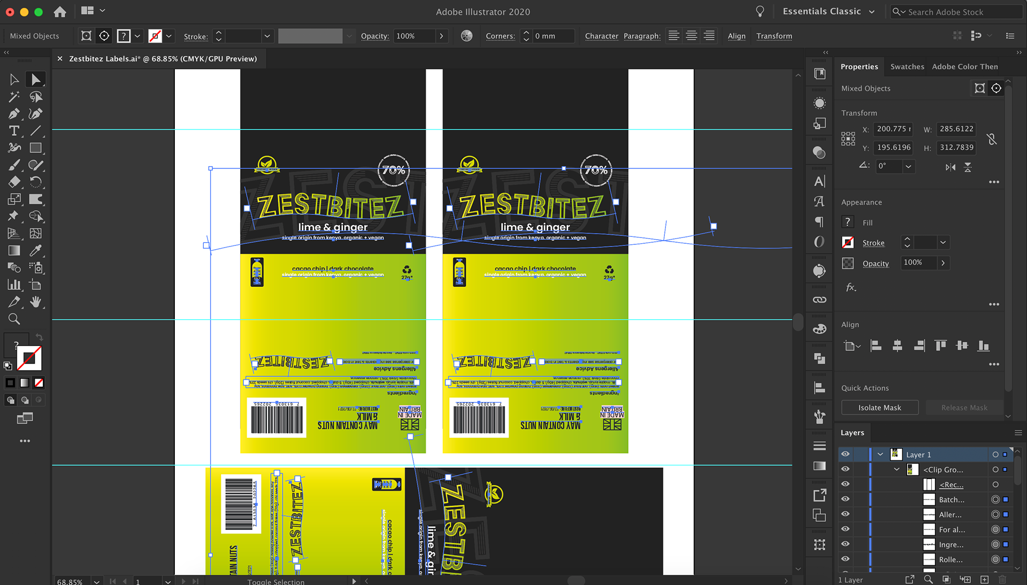Select the Rectangle tool
The image size is (1027, 585).
[36, 148]
